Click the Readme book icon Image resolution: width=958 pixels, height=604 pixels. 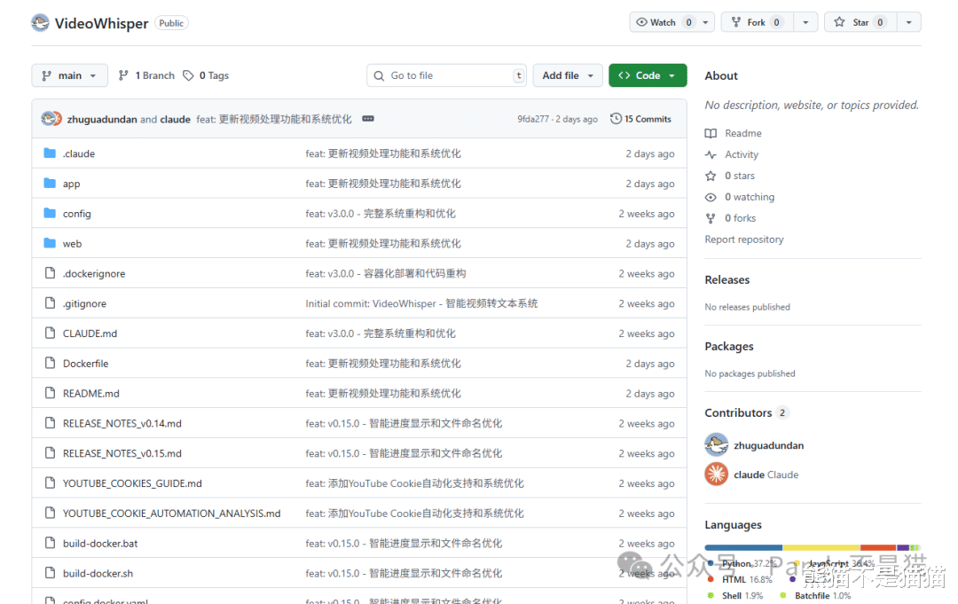[x=711, y=133]
